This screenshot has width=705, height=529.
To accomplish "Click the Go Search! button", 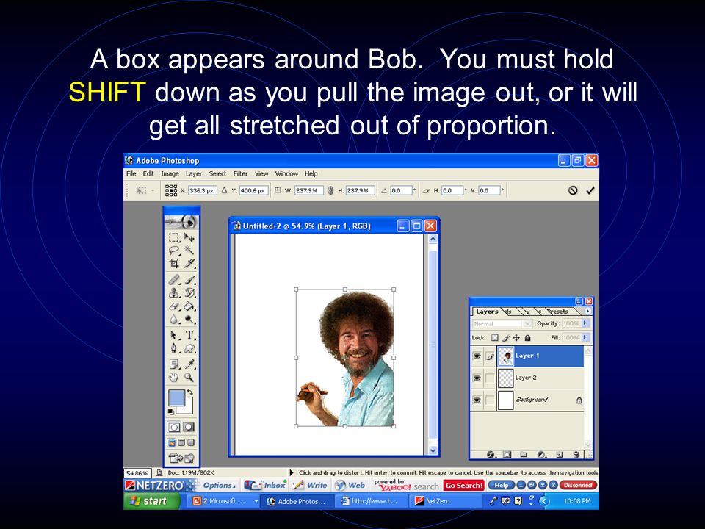I will pyautogui.click(x=463, y=486).
